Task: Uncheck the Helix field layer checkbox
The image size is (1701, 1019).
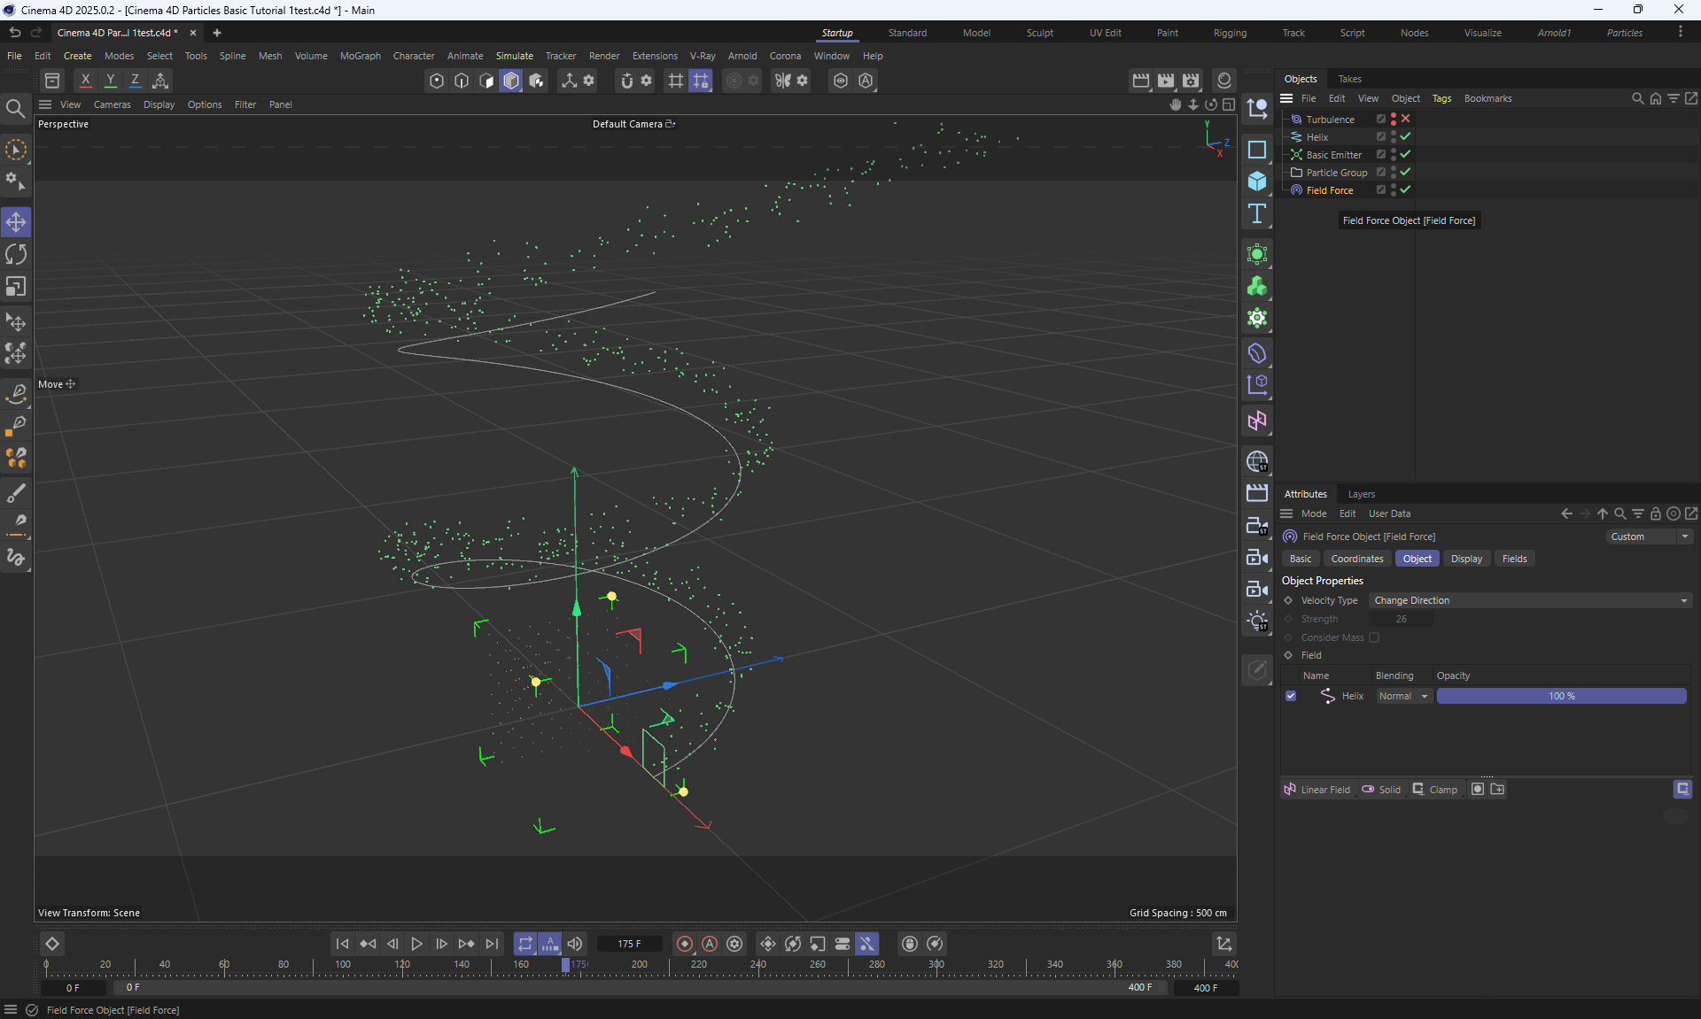Action: coord(1291,696)
